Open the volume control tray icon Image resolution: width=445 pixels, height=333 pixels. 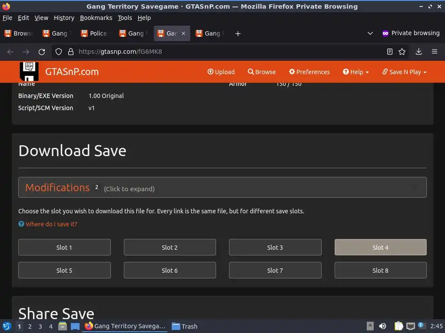(x=382, y=326)
